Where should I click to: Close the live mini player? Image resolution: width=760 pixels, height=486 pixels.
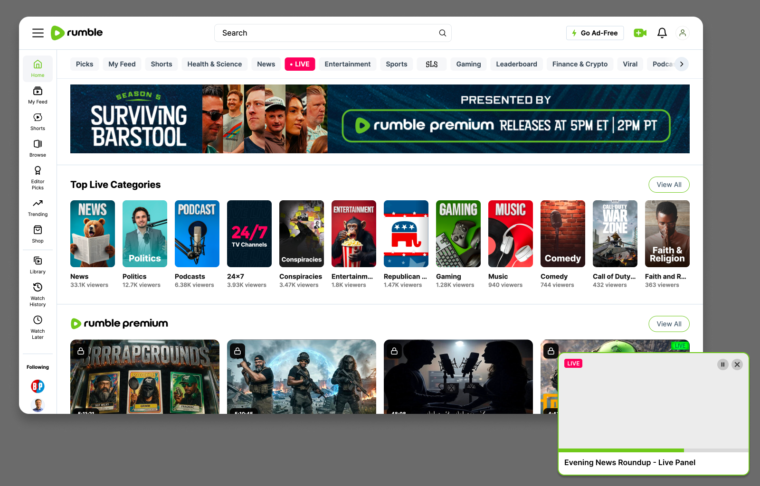(737, 364)
